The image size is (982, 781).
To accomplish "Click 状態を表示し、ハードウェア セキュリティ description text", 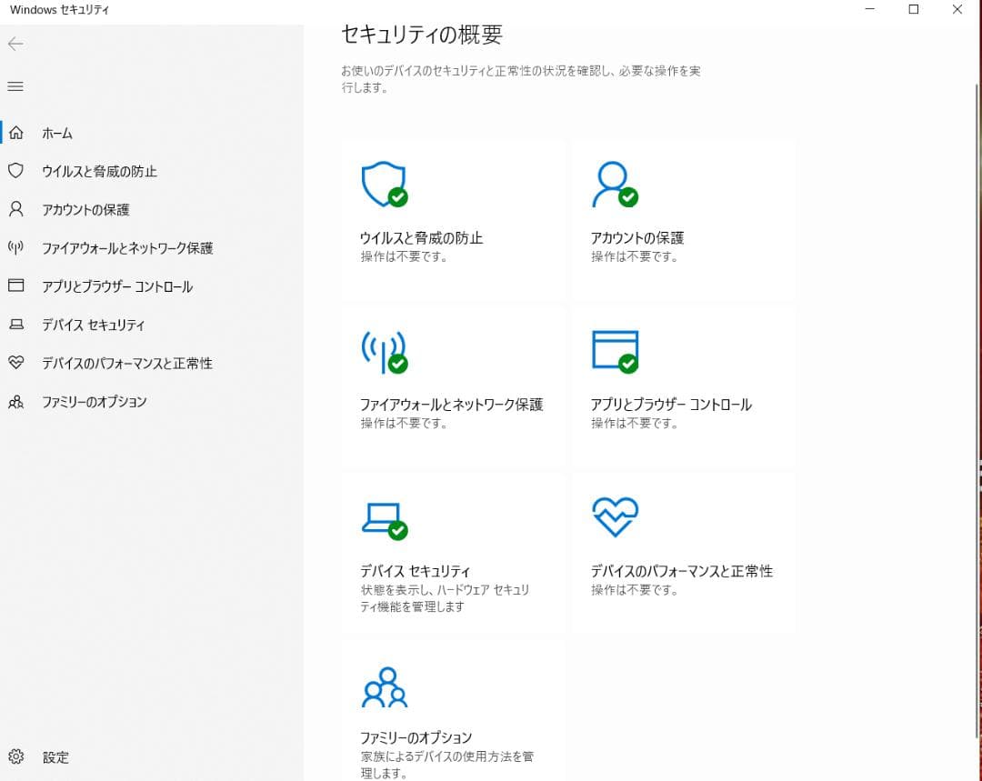I will 445,598.
